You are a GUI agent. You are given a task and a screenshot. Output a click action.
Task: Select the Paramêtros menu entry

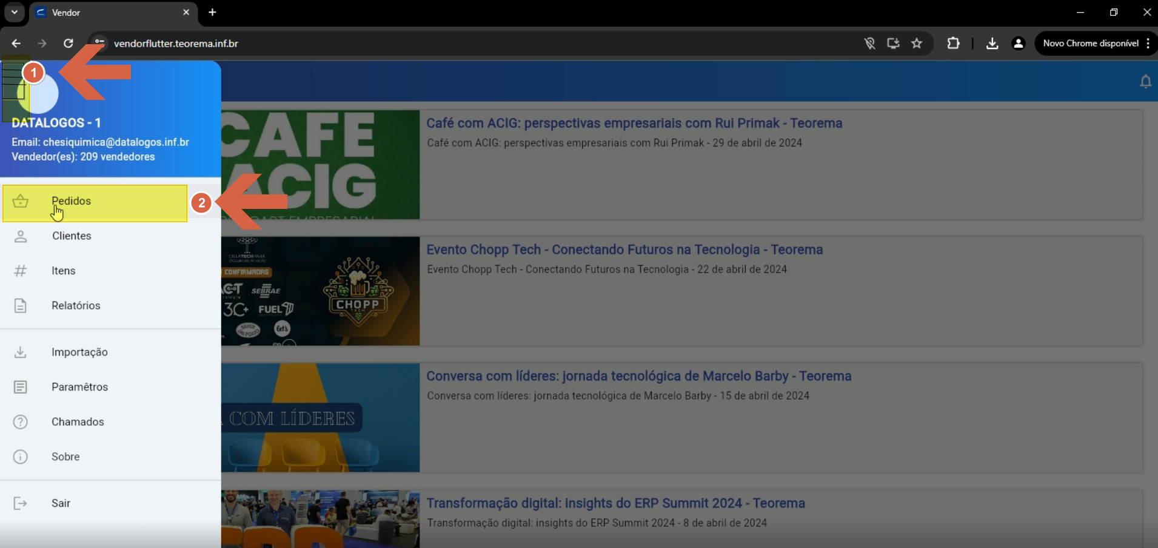tap(110, 387)
